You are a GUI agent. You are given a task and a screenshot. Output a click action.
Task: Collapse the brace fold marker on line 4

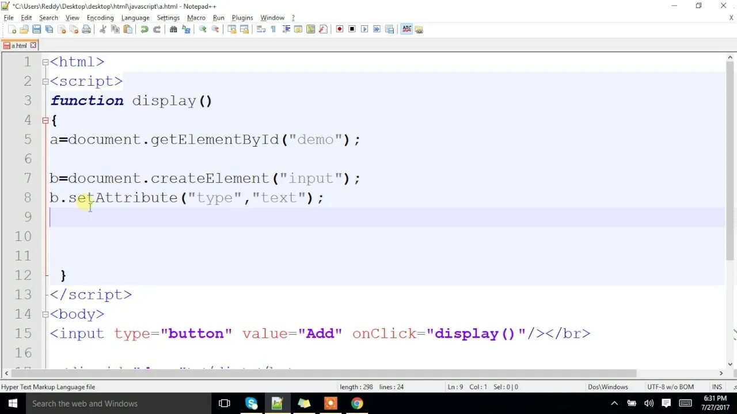[45, 120]
